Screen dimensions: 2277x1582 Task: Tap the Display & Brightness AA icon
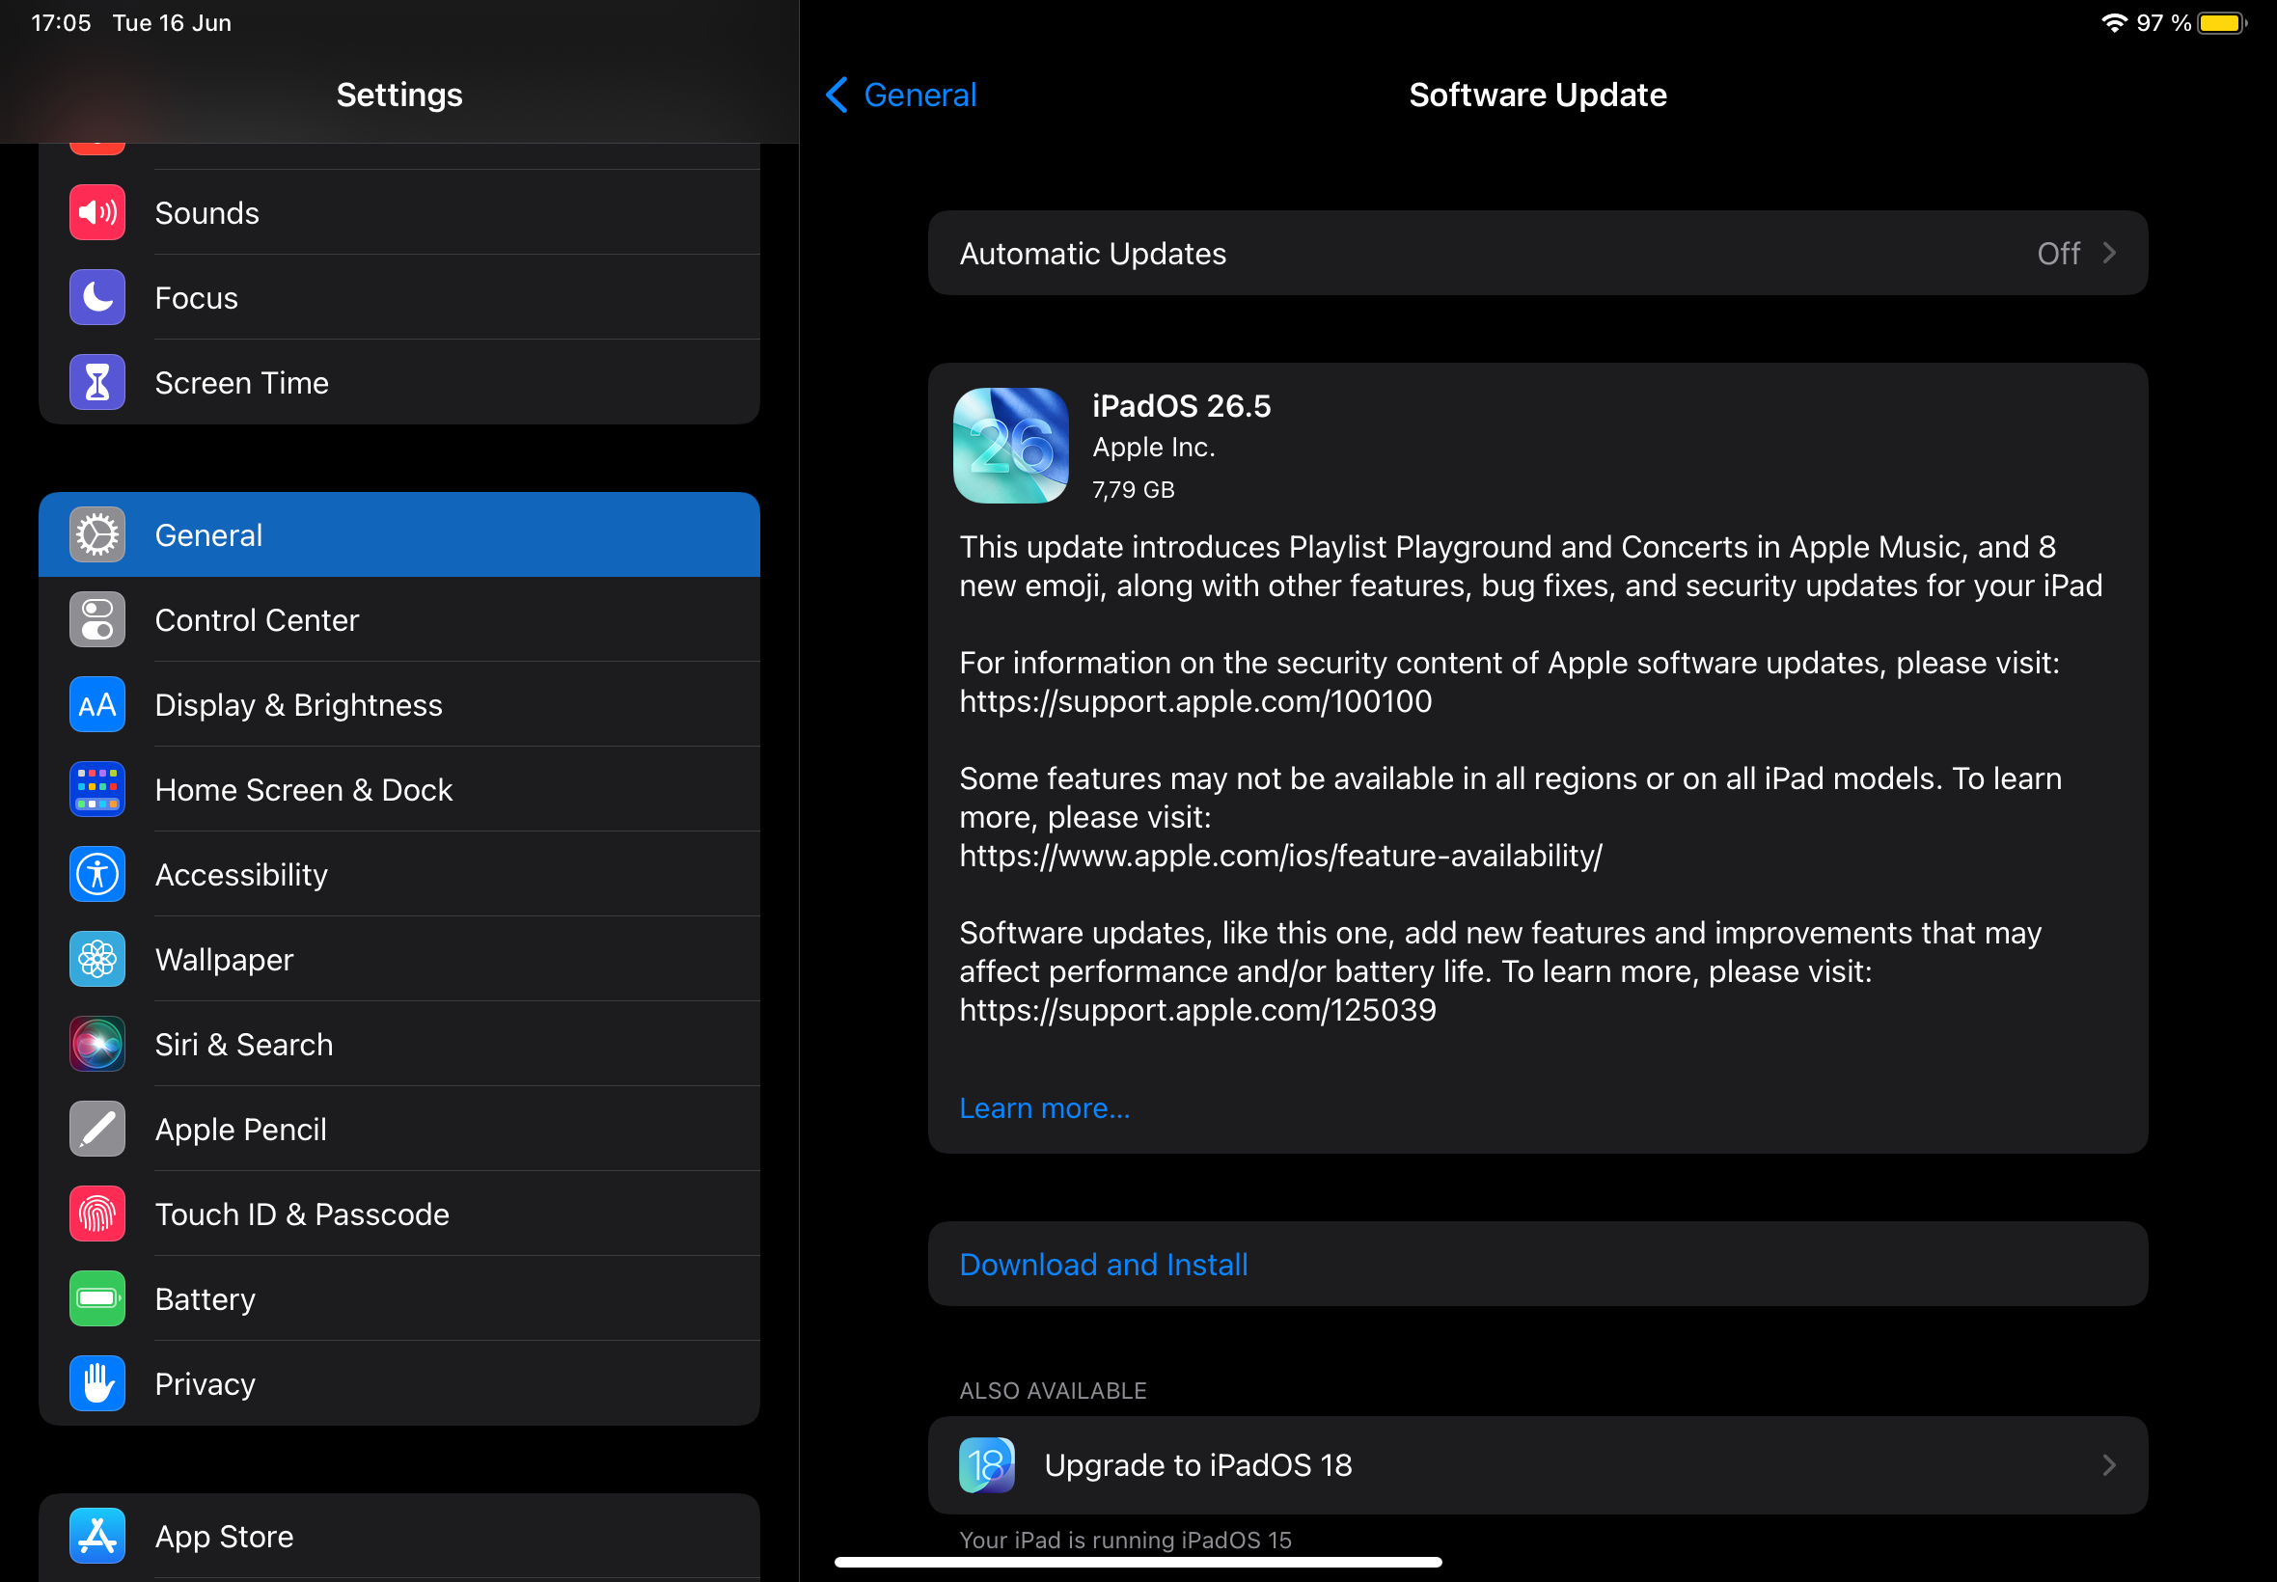97,705
